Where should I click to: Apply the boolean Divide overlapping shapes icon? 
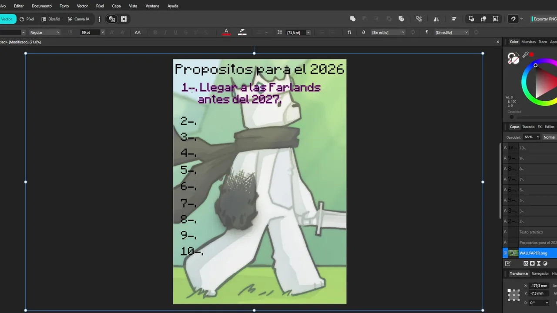tap(401, 19)
